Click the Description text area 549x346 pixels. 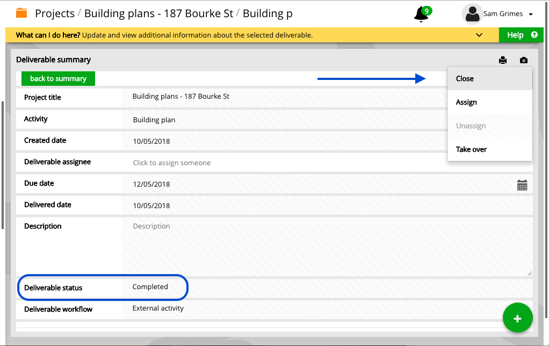pyautogui.click(x=327, y=246)
